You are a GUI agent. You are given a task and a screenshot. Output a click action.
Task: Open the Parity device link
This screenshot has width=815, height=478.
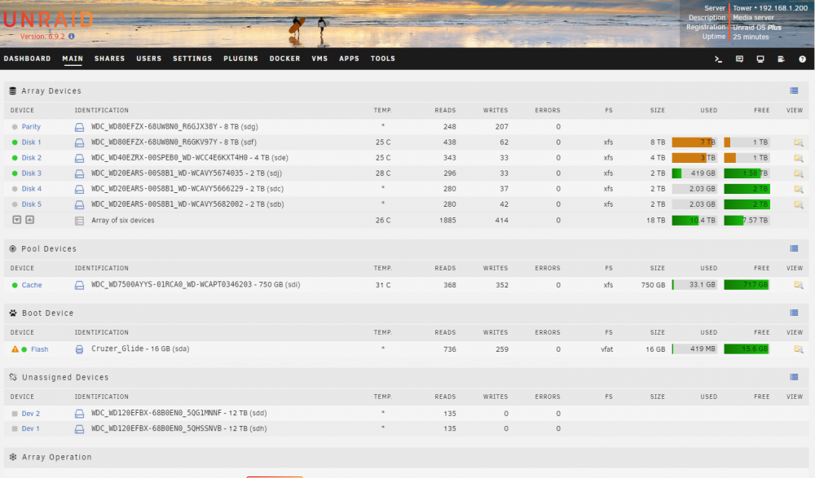pyautogui.click(x=31, y=127)
